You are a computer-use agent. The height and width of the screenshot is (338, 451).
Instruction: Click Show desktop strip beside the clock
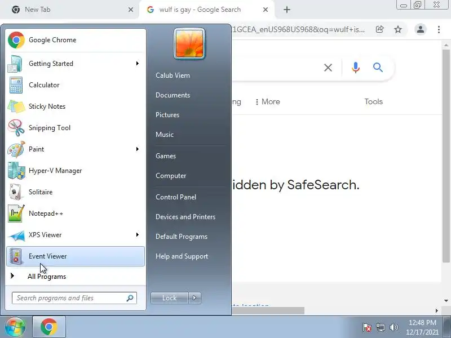click(x=447, y=327)
